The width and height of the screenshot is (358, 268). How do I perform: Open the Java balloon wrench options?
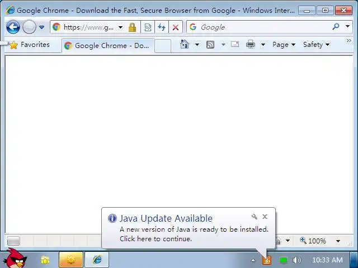coord(255,217)
